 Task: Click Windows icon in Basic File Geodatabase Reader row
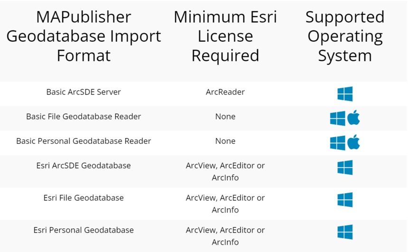(x=337, y=119)
